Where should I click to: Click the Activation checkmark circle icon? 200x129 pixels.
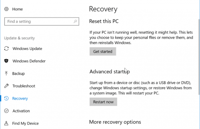[6, 111]
